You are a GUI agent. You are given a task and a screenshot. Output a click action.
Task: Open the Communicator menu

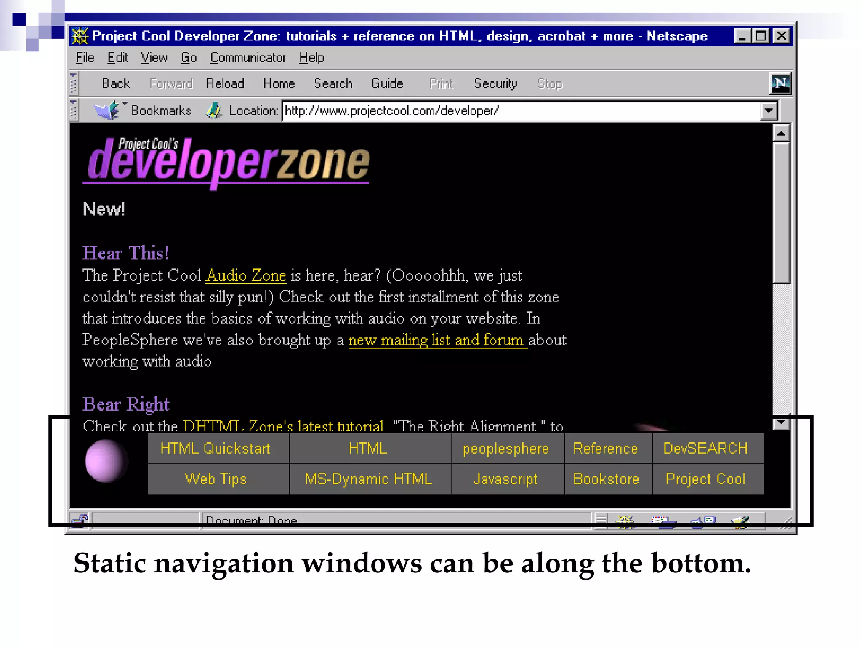coord(247,57)
